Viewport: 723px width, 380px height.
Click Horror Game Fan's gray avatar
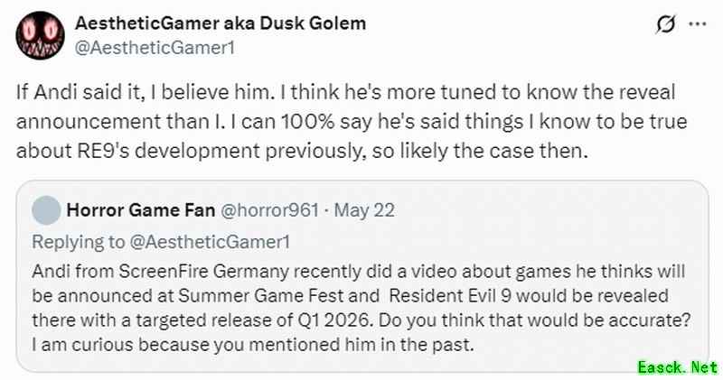point(46,211)
